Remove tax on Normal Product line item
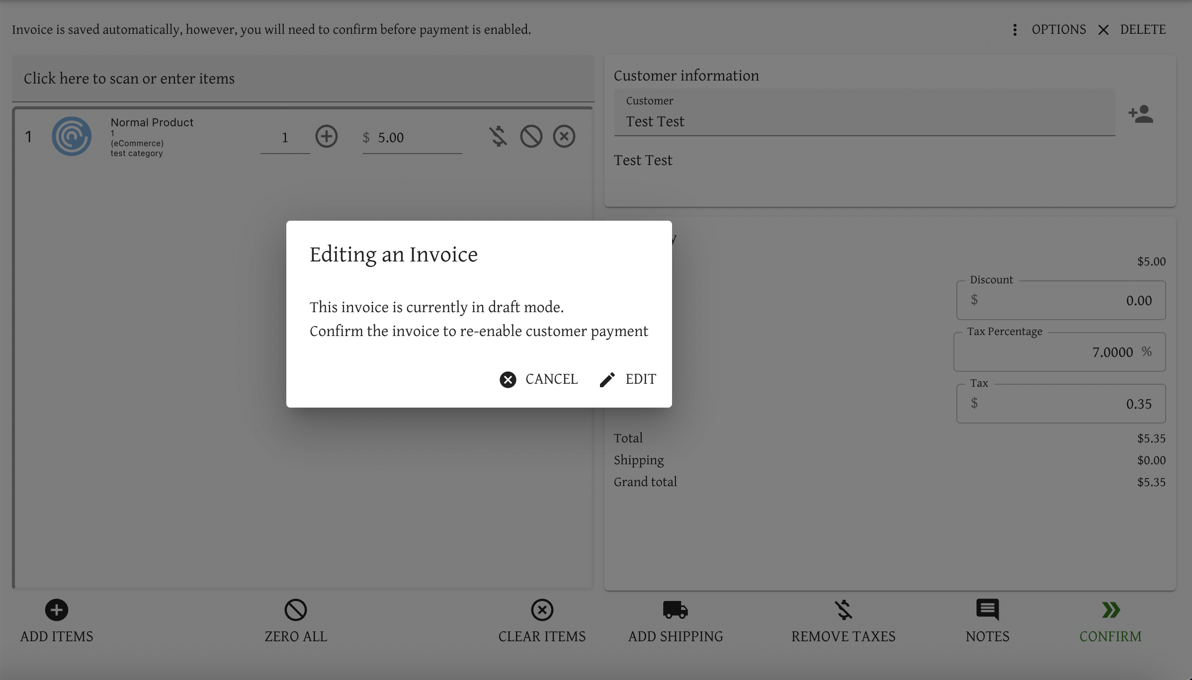 click(x=498, y=136)
